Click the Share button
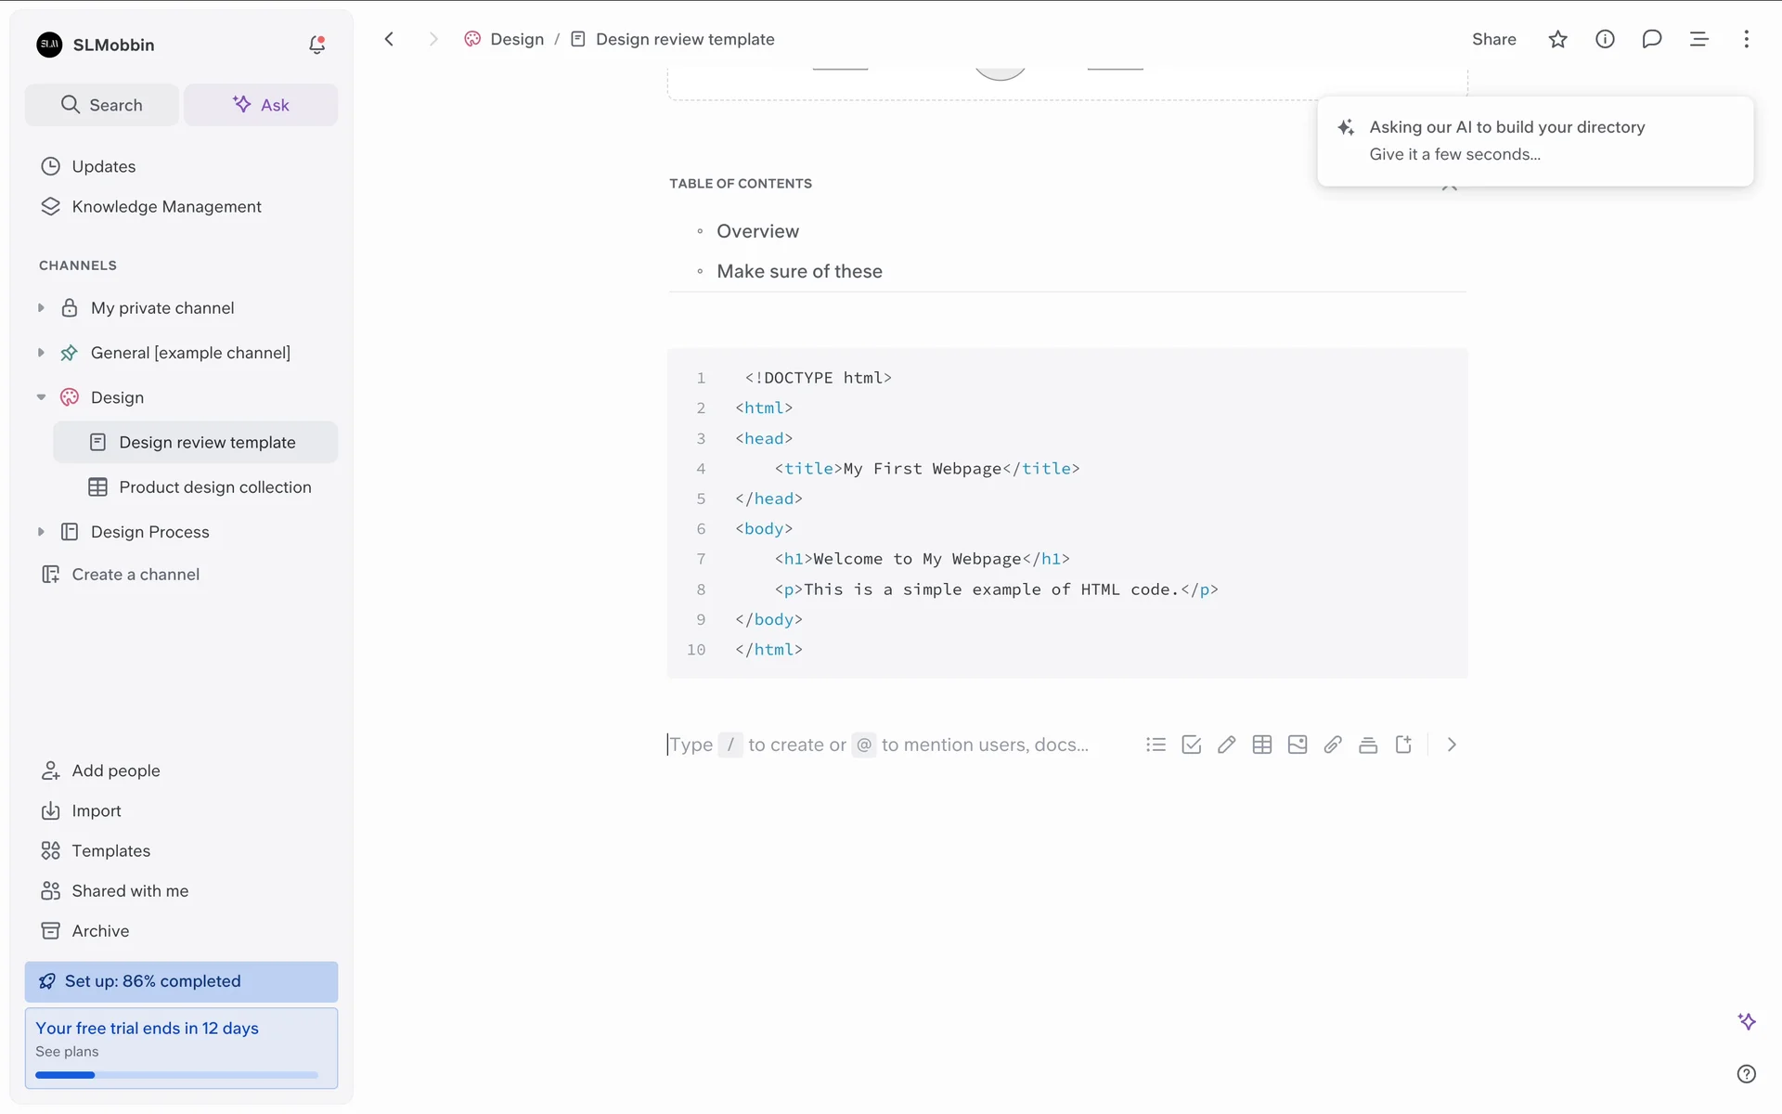 (1493, 39)
